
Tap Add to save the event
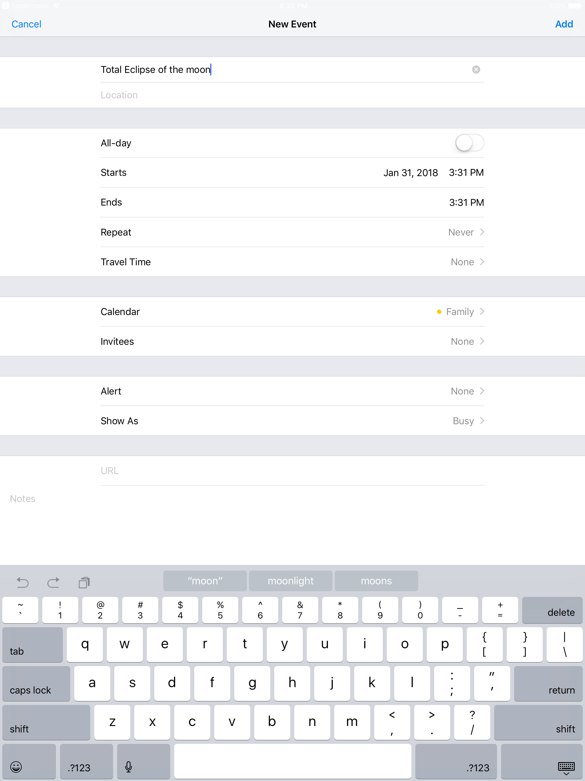[564, 24]
